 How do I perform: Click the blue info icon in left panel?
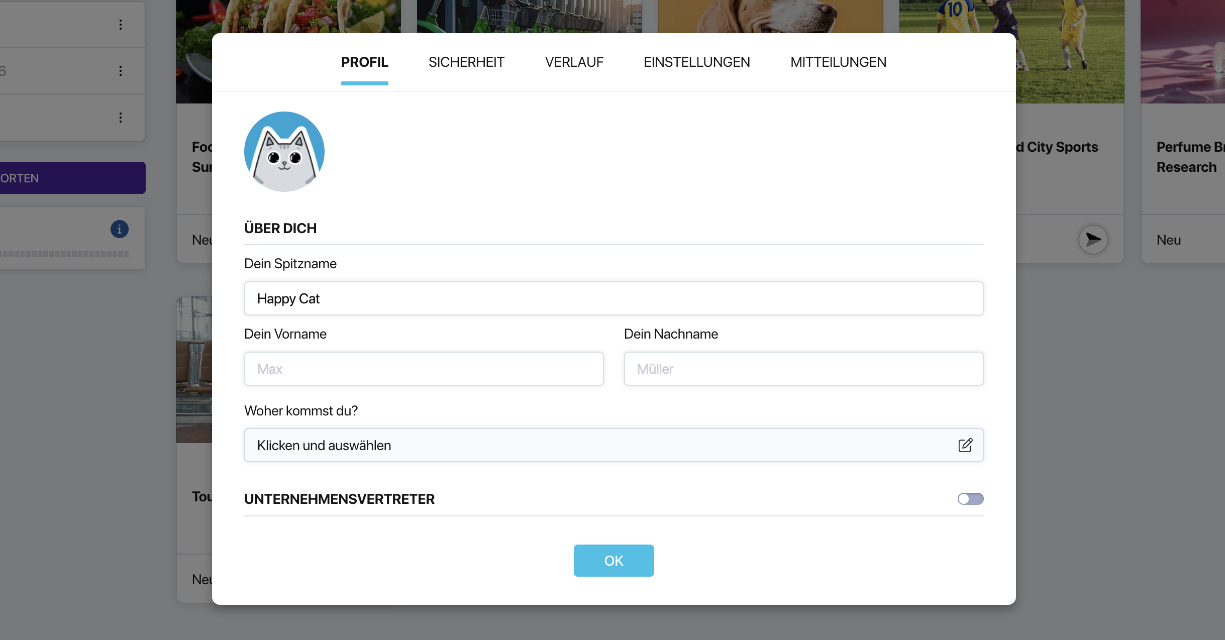click(x=120, y=229)
